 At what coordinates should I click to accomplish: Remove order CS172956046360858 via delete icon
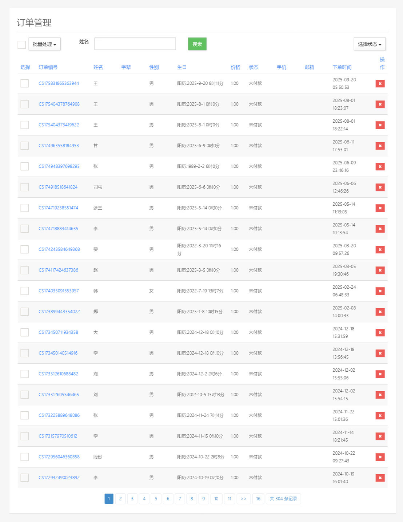[x=380, y=457]
